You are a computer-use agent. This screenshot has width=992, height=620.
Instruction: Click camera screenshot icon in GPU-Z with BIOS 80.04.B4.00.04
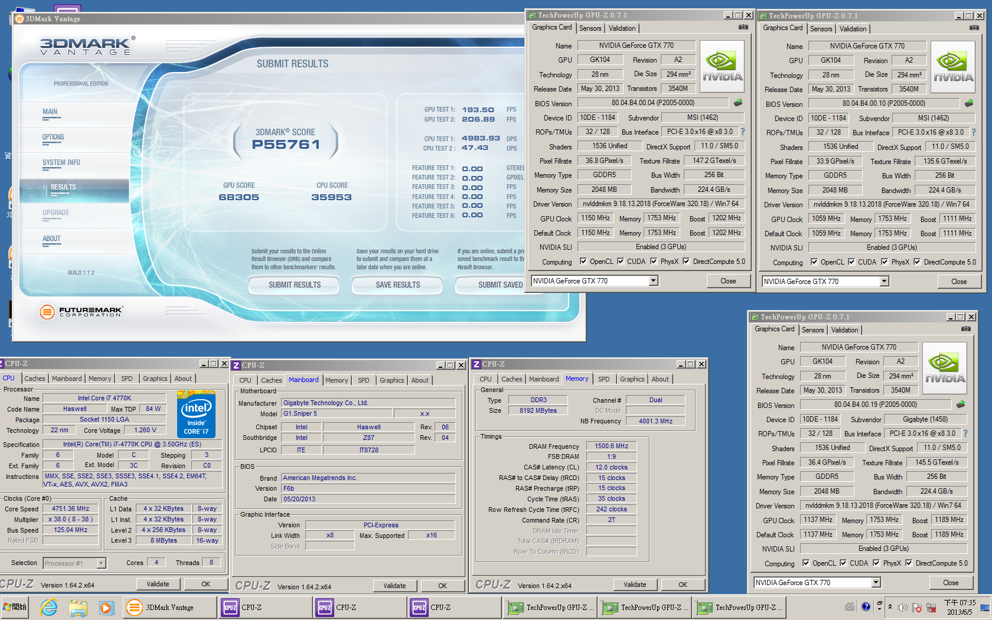coord(743,27)
